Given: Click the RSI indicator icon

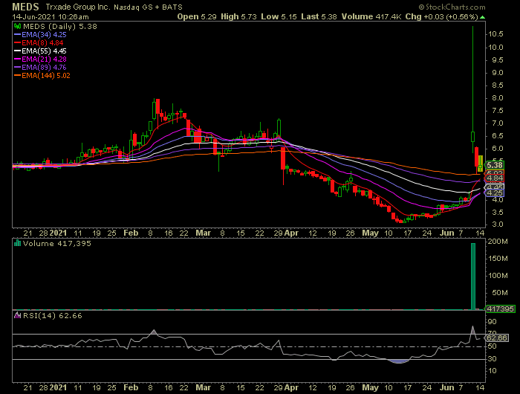Looking at the screenshot, I should [18, 315].
